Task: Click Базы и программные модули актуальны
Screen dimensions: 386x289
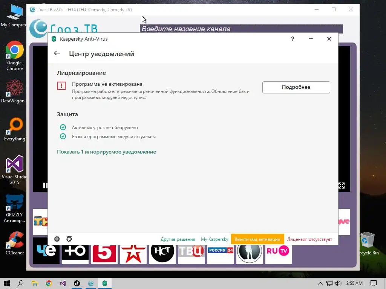Action: 114,137
